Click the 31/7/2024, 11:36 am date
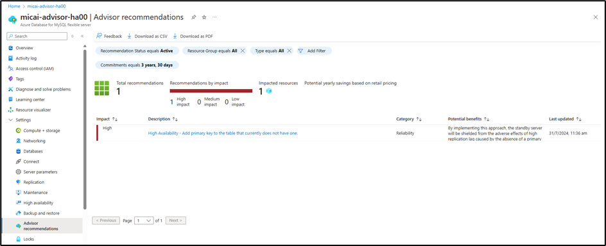Image resolution: width=606 pixels, height=246 pixels. pyautogui.click(x=569, y=133)
